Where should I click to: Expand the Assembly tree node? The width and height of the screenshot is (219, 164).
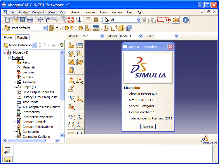click(x=14, y=82)
